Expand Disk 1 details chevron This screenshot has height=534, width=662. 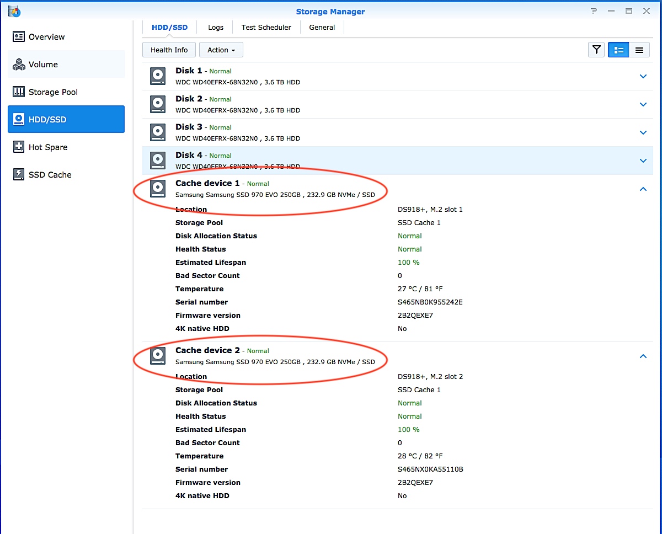(x=643, y=76)
